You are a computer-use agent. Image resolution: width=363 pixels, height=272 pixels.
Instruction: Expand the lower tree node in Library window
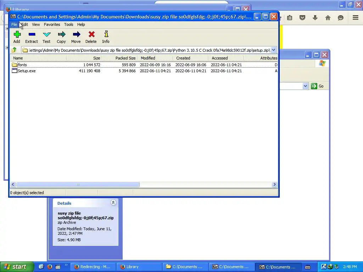coord(7,48)
